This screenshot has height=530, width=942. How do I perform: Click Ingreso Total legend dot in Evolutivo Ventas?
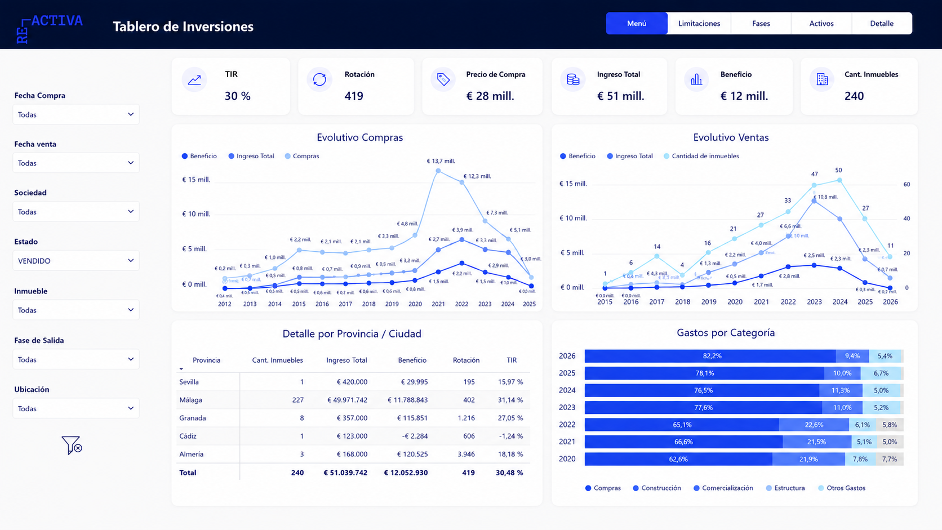(610, 156)
